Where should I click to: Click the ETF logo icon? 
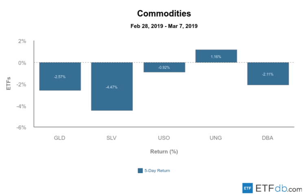click(x=247, y=188)
